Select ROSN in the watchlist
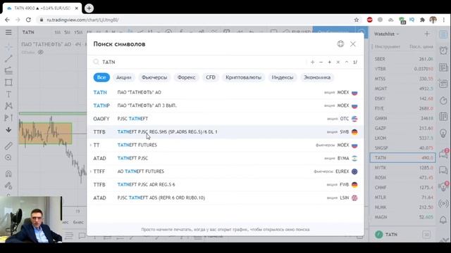 pyautogui.click(x=402, y=178)
